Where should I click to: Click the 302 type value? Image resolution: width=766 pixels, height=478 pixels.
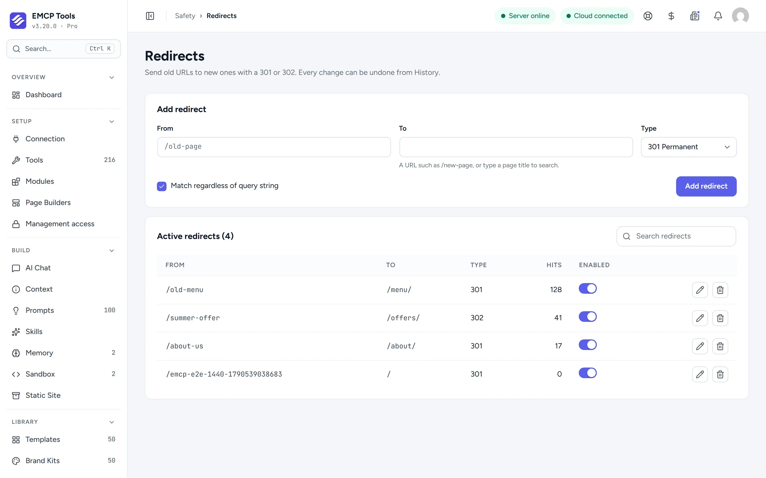click(x=477, y=318)
